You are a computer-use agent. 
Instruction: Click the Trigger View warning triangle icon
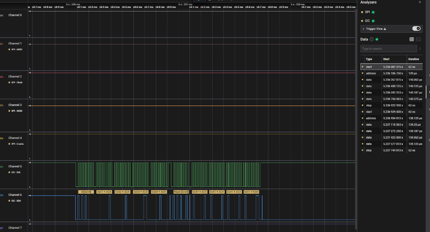(385, 29)
